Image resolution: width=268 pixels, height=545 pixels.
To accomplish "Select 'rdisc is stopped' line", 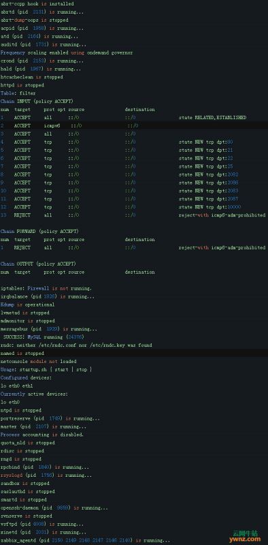I will point(22,451).
